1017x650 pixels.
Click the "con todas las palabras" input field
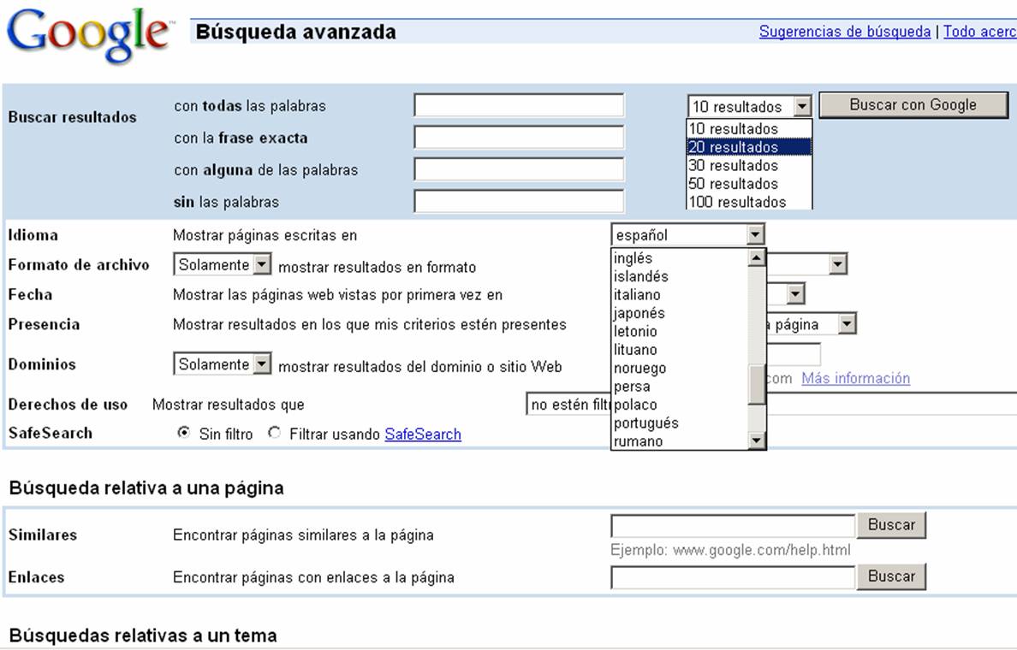pyautogui.click(x=519, y=104)
